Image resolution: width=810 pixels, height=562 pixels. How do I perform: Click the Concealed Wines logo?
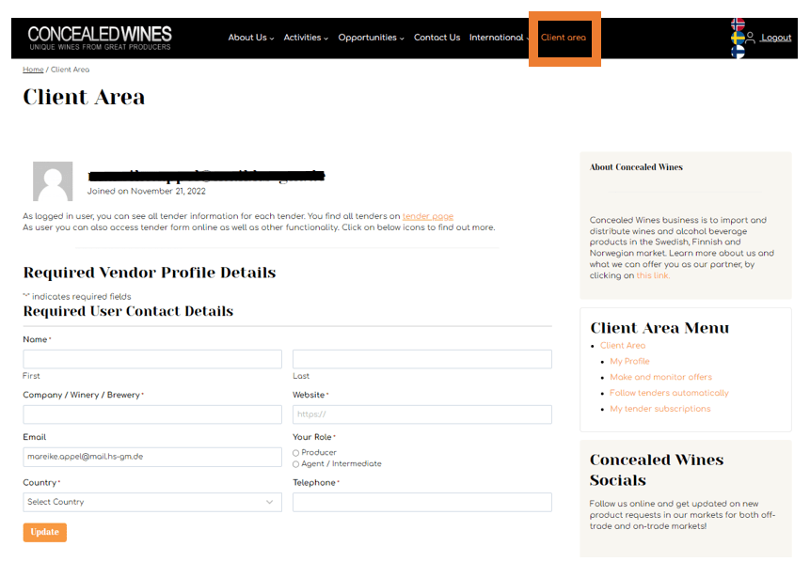99,38
